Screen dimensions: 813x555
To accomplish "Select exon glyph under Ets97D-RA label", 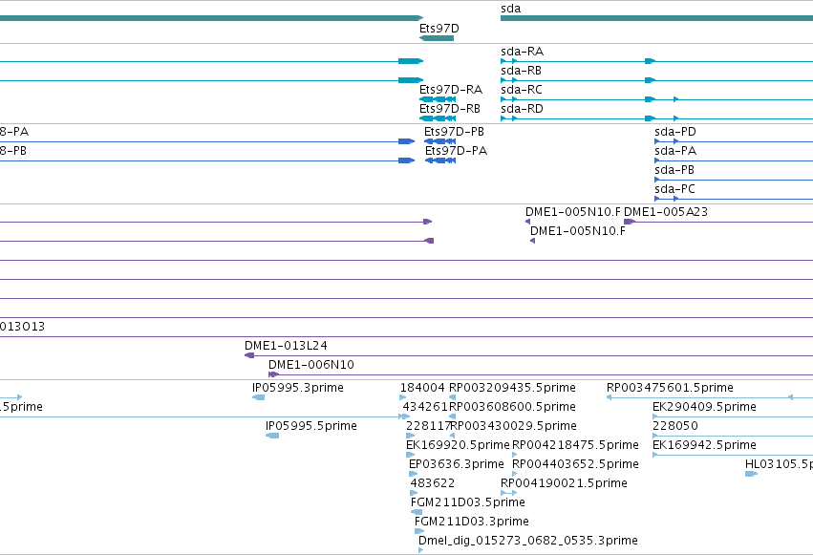I will pos(438,99).
